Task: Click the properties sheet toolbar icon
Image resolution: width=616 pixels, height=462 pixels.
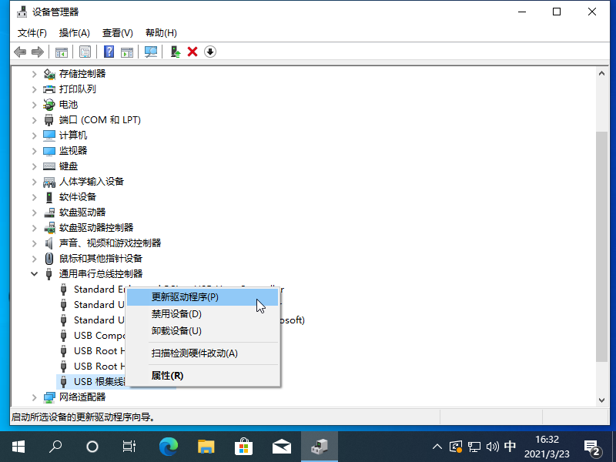Action: tap(85, 52)
